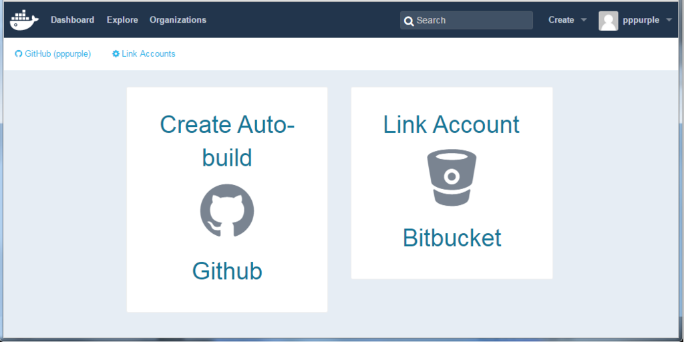
Task: Open the Organizations page
Action: click(178, 20)
